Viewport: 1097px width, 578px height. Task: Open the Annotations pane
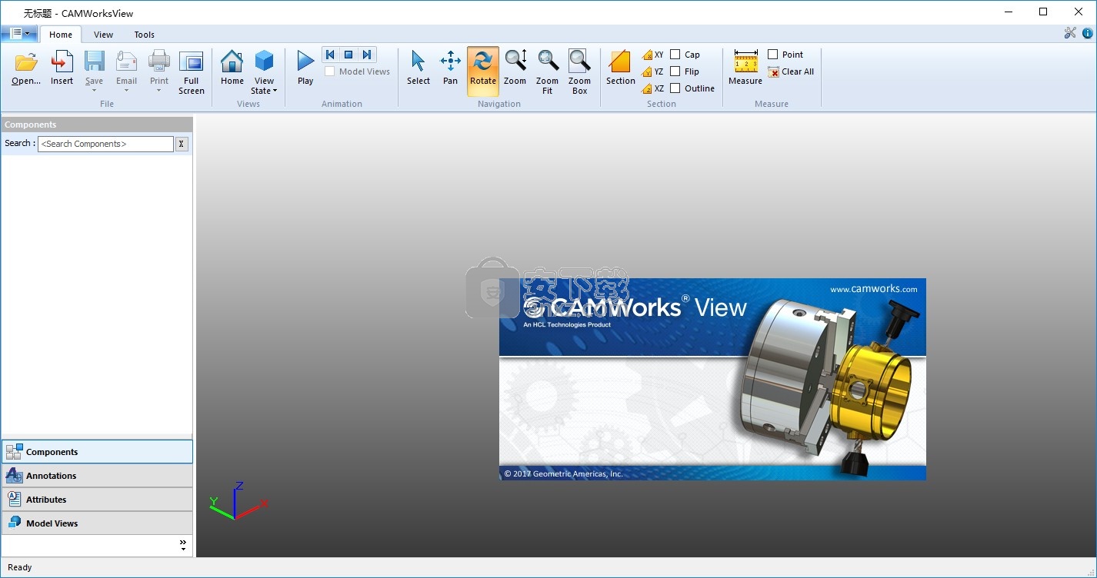pyautogui.click(x=97, y=476)
